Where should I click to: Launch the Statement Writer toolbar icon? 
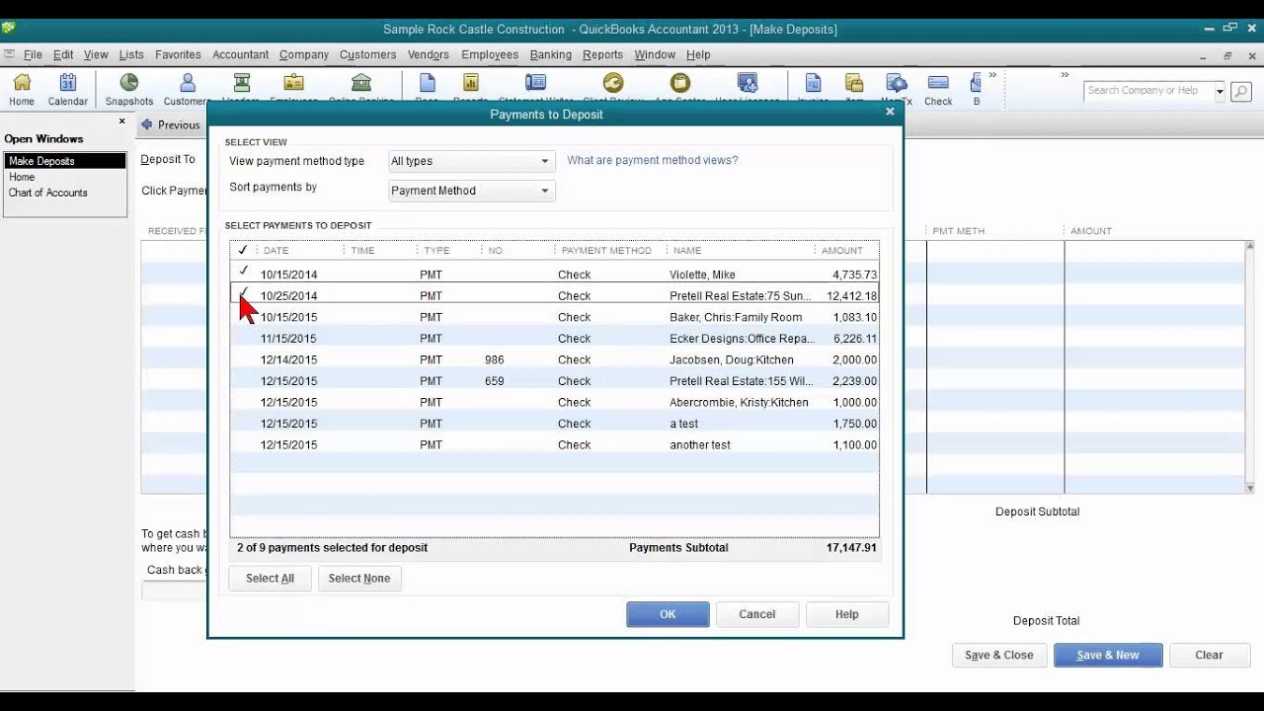click(535, 87)
